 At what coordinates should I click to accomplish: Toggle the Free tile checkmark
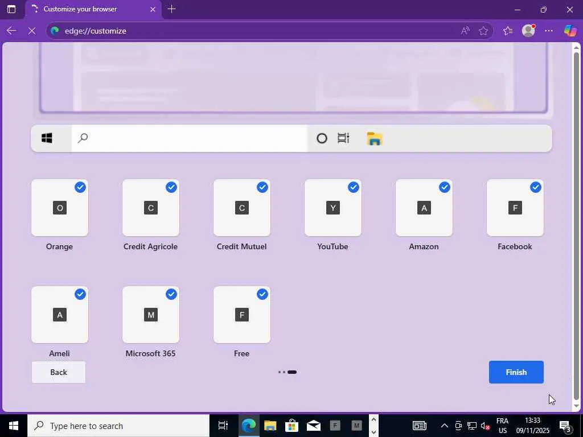tap(262, 294)
